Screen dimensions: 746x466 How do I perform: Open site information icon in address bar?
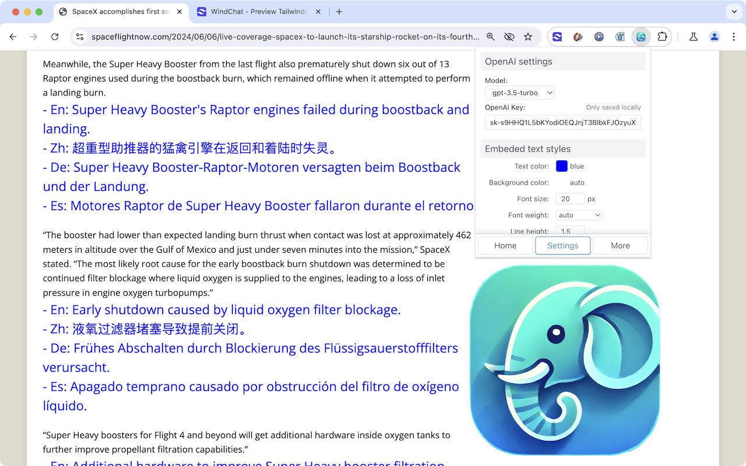[80, 37]
